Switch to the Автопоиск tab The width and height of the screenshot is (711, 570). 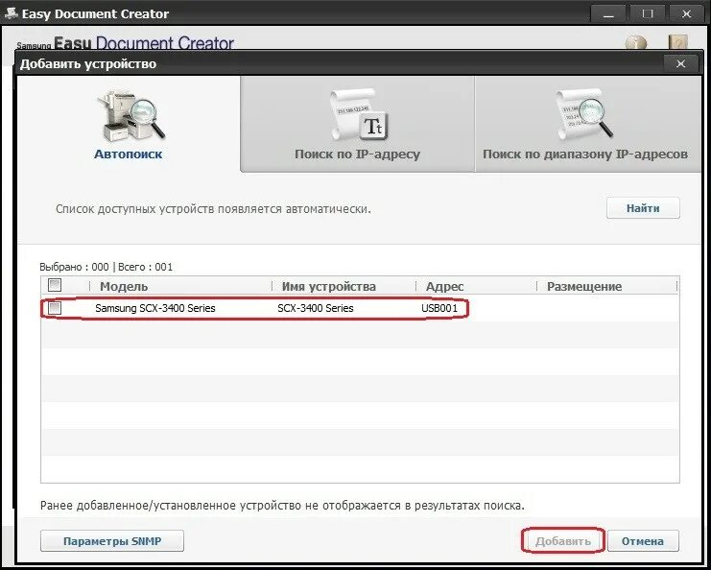[x=129, y=124]
